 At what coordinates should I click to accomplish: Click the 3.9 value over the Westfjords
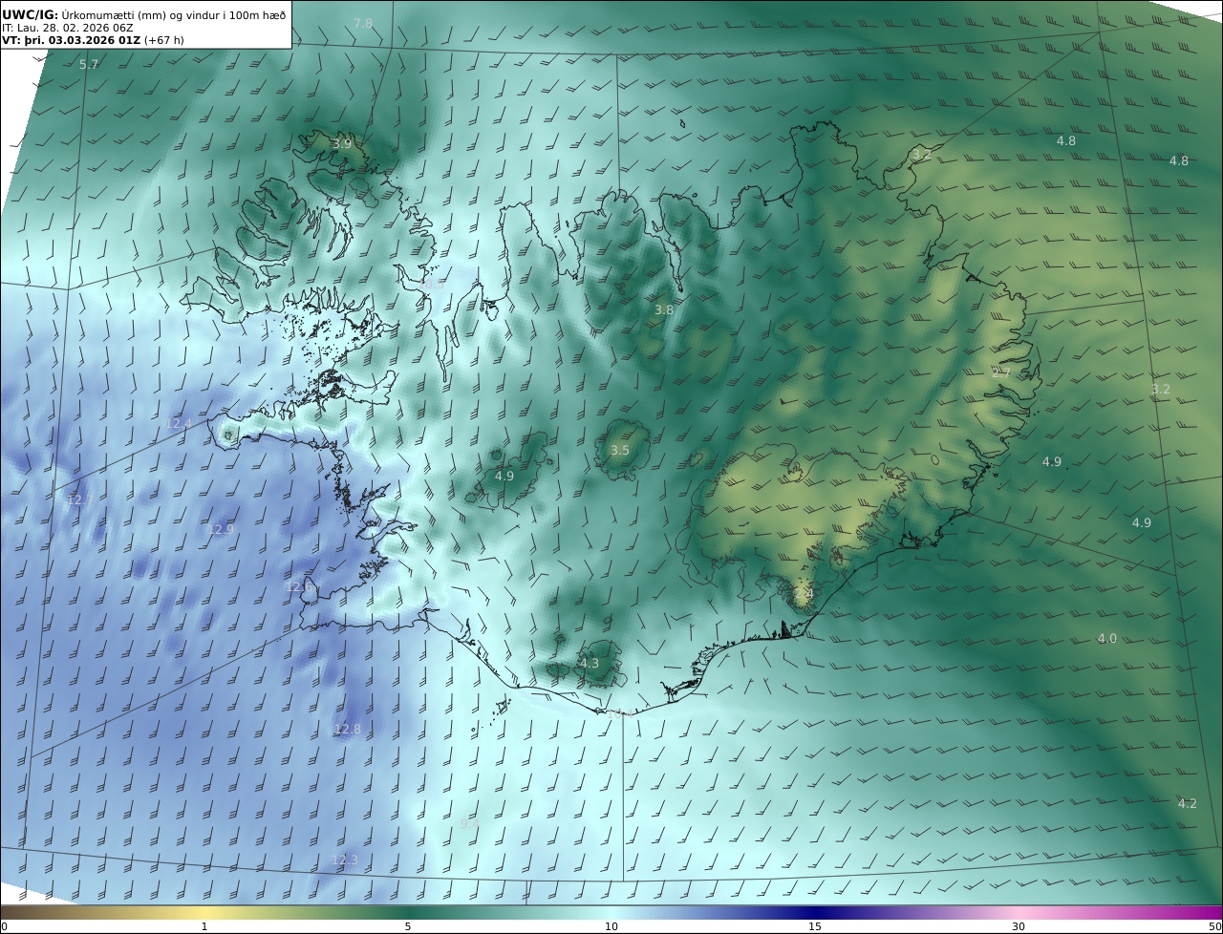click(341, 143)
